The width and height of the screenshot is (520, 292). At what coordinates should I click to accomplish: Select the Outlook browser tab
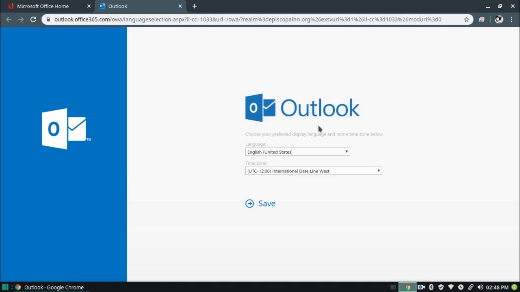pos(140,6)
